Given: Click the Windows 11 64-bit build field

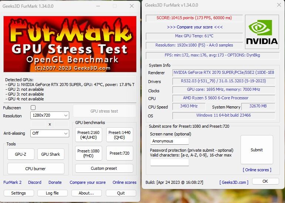Looking at the screenshot, I should pyautogui.click(x=224, y=116).
